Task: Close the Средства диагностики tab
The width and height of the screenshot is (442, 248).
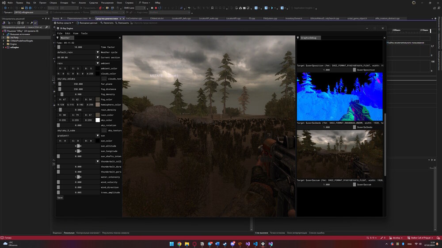Action: (123, 19)
